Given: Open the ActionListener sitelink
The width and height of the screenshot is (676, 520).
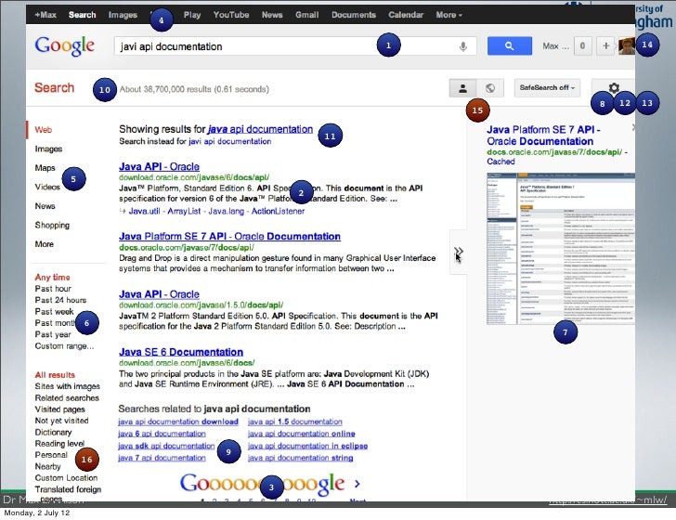Looking at the screenshot, I should coord(278,212).
